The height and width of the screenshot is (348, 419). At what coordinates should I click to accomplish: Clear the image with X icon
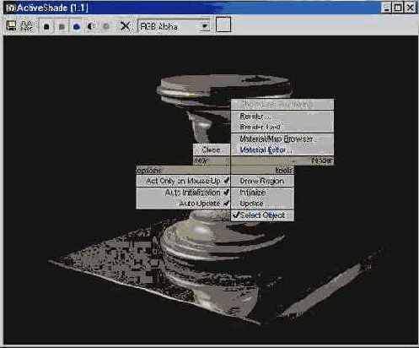pyautogui.click(x=125, y=26)
